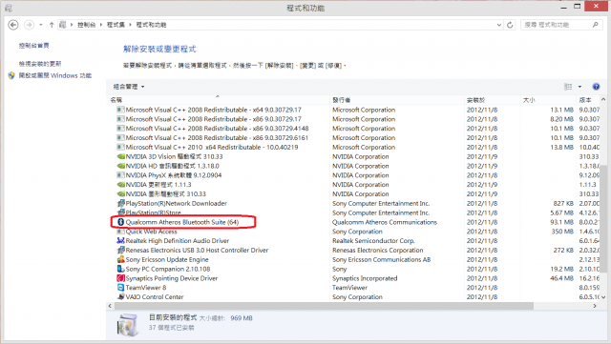611x344 pixels.
Task: Select Qualcomm Atheros Bluetooth Suite (64)
Action: (181, 222)
